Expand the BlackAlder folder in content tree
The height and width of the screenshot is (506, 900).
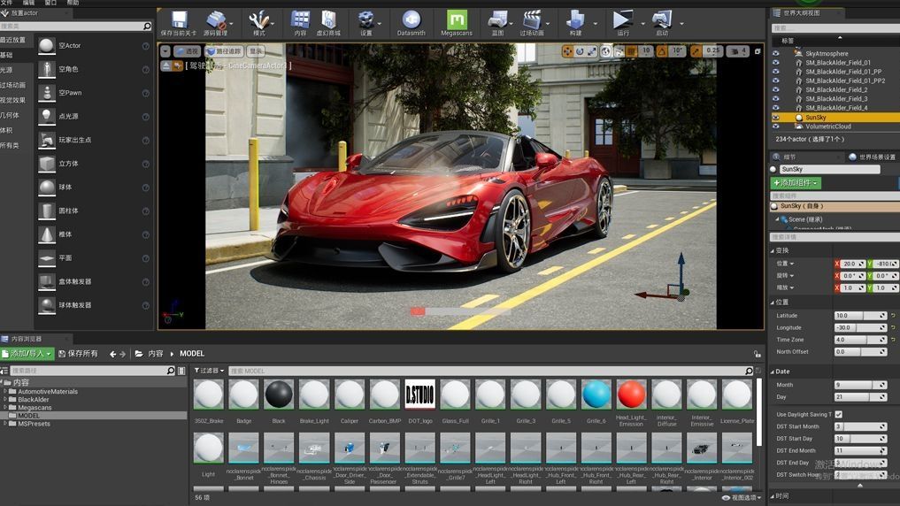tap(5, 400)
